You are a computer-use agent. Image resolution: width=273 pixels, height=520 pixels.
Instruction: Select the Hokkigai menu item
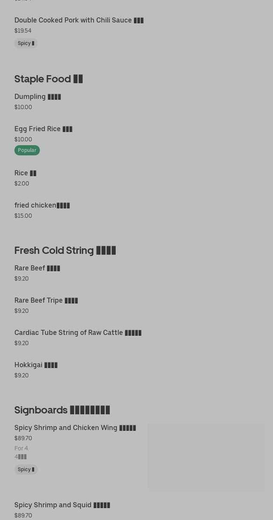click(36, 365)
